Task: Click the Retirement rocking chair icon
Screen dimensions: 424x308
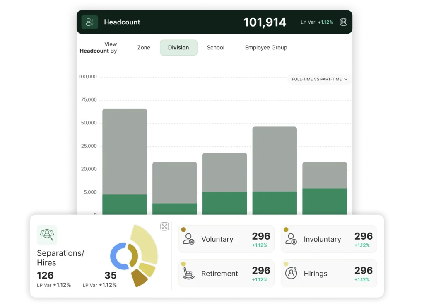Action: tap(188, 273)
